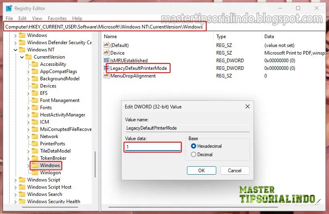Confirm the DWORD edit with OK
The width and height of the screenshot is (329, 214).
click(201, 170)
